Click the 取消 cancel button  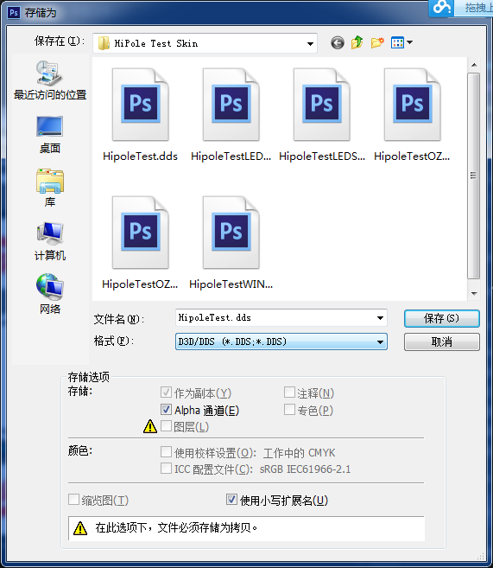442,341
